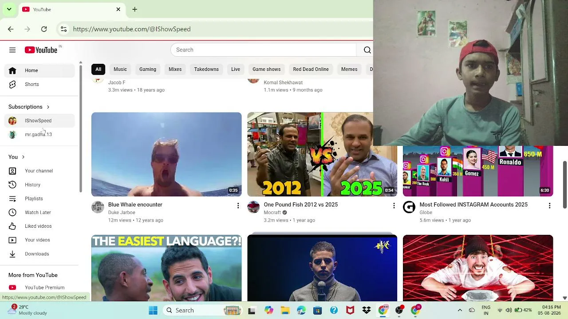
Task: Click the browser address bar URL
Action: (132, 29)
